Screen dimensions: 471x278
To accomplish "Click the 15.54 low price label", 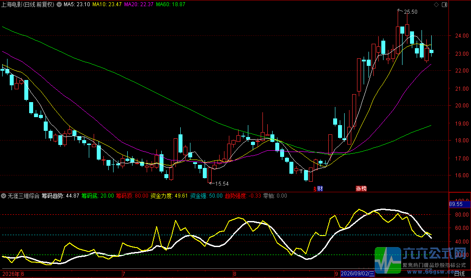I will (222, 183).
